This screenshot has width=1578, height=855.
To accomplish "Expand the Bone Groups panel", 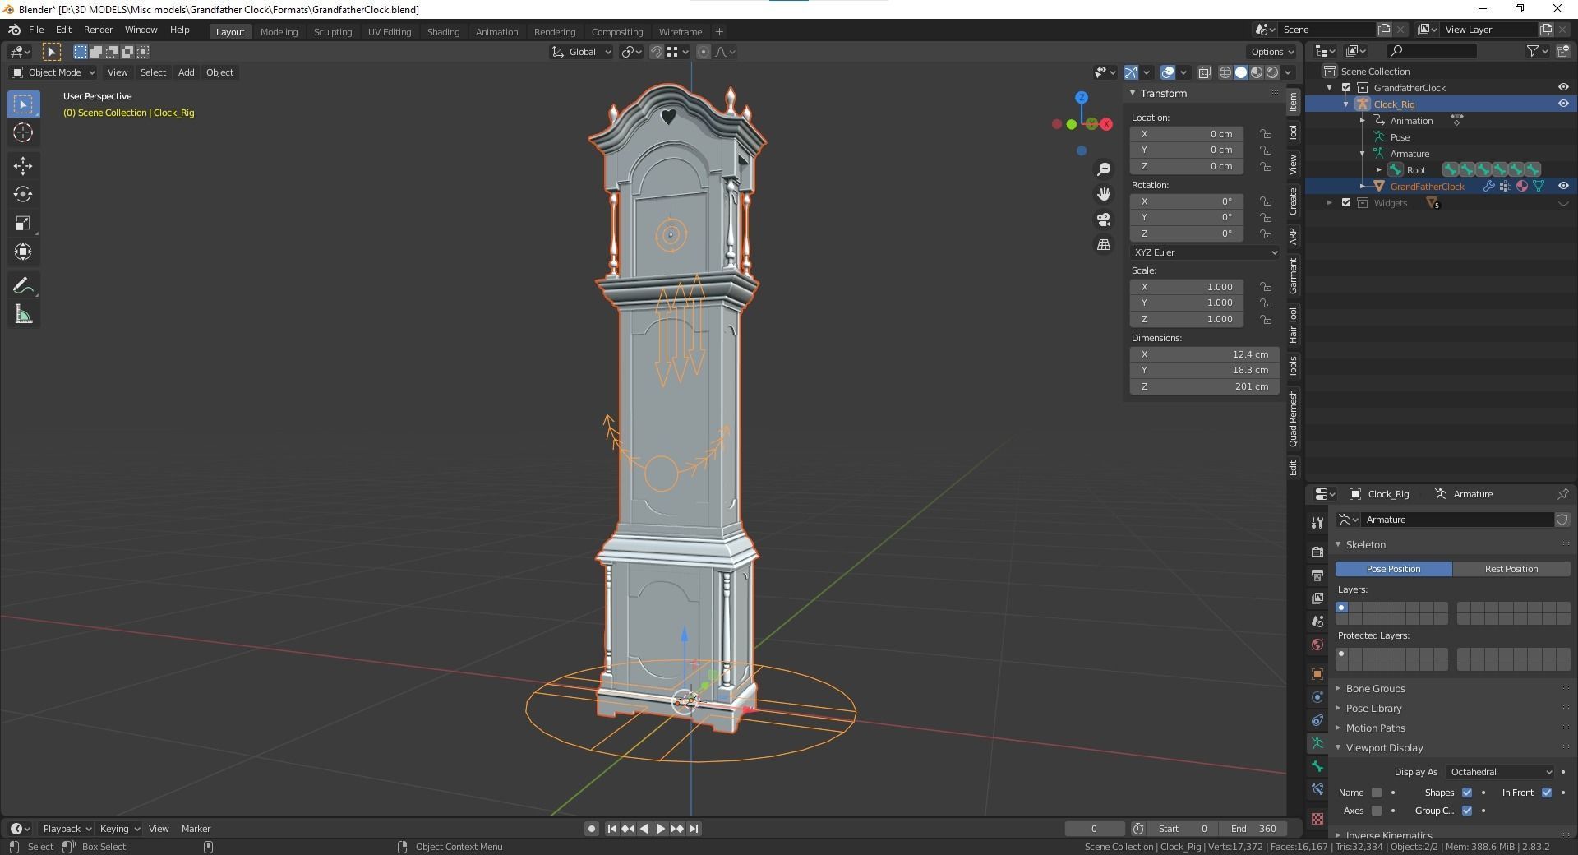I will coord(1375,689).
